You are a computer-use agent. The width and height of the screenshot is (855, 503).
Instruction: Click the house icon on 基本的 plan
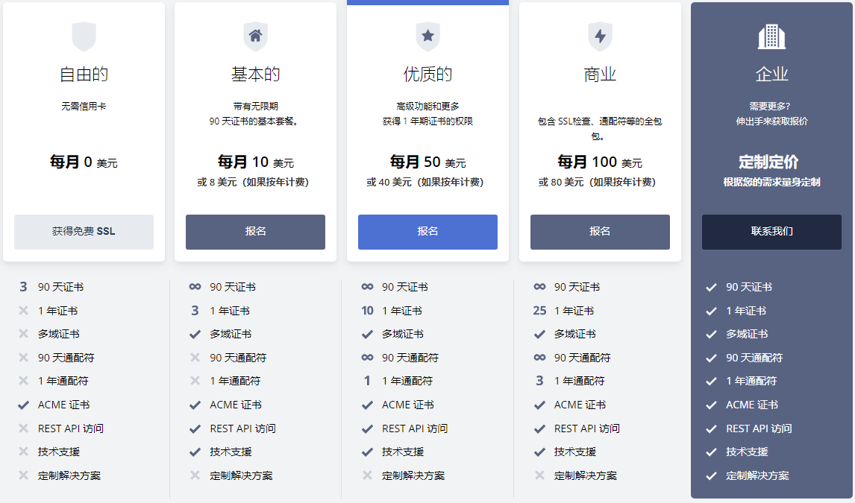255,34
